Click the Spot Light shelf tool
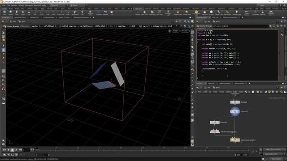The height and width of the screenshot is (161, 287). pos(152,13)
